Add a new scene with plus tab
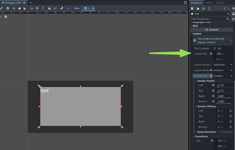The width and height of the screenshot is (235, 150). click(x=31, y=3)
